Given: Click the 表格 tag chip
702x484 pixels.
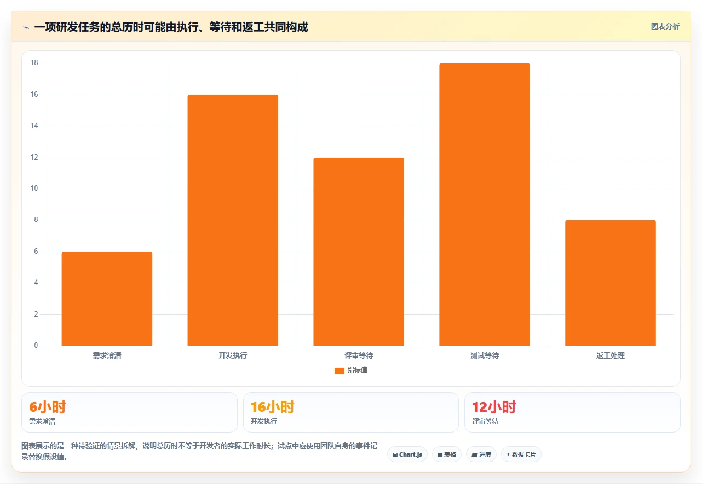Looking at the screenshot, I should tap(447, 454).
